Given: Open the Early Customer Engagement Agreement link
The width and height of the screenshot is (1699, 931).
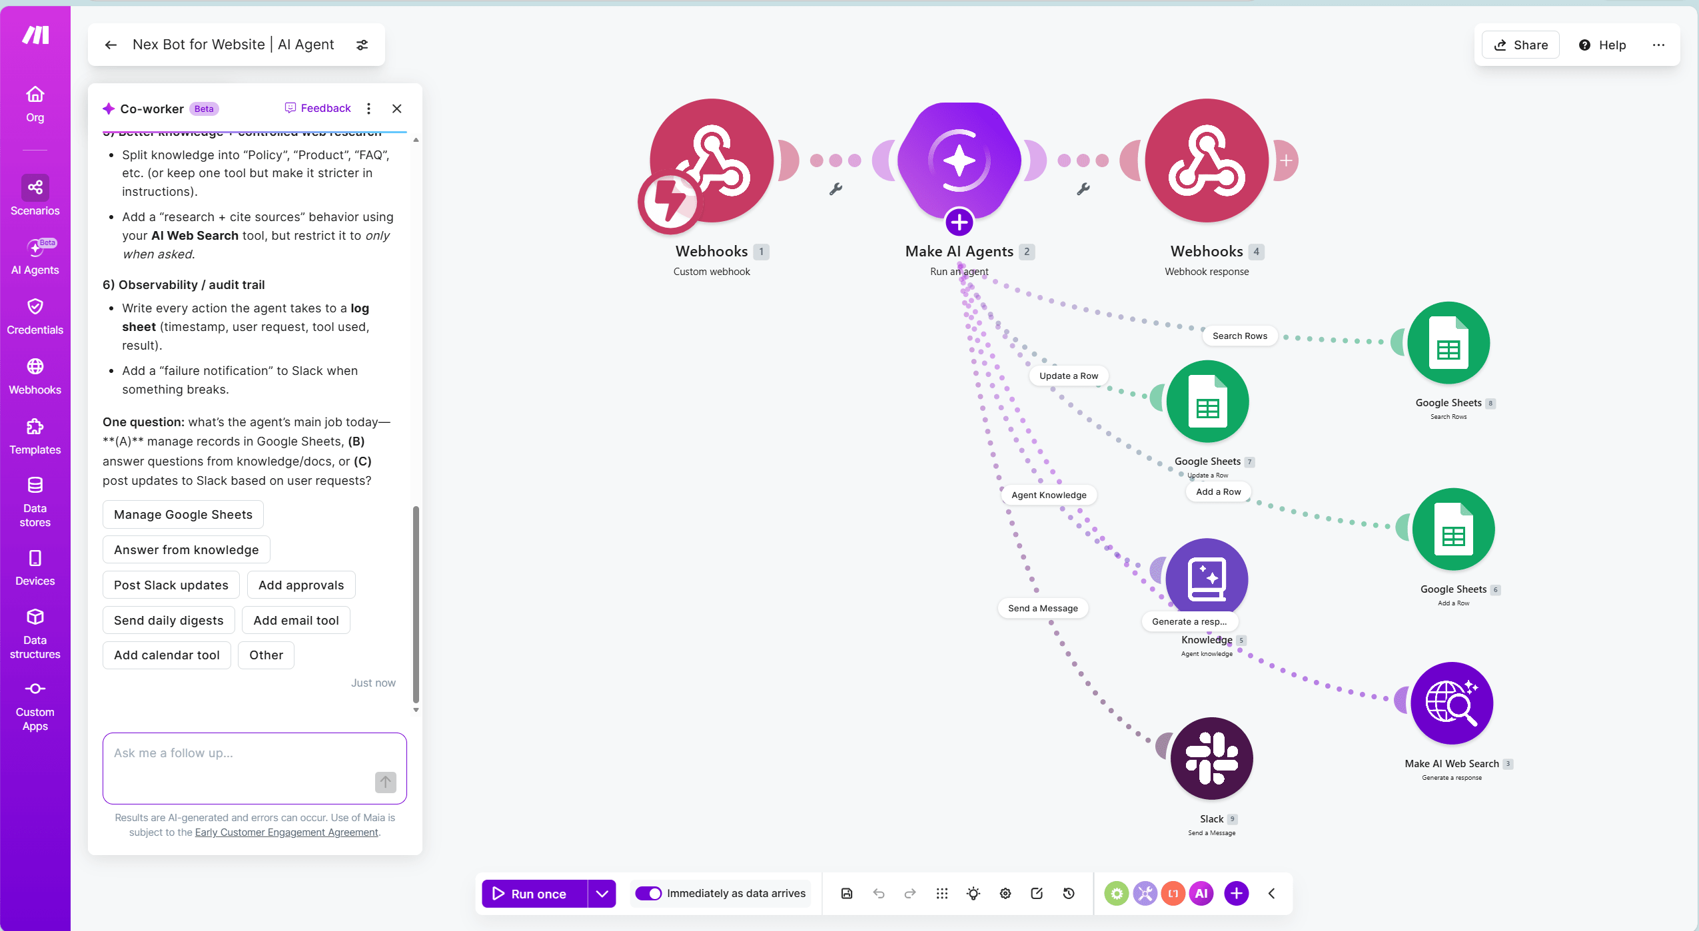Looking at the screenshot, I should [x=286, y=832].
